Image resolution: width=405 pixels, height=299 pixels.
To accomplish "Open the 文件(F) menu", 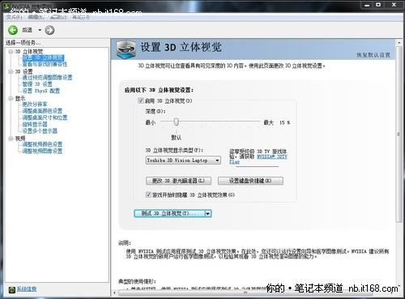I will point(14,17).
